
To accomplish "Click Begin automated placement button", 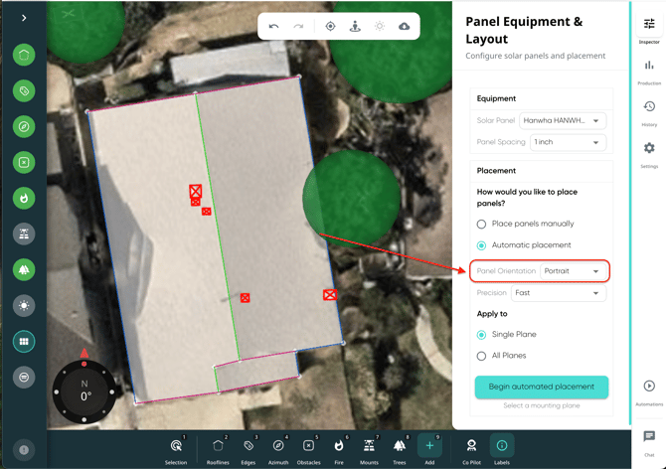I will click(x=541, y=387).
